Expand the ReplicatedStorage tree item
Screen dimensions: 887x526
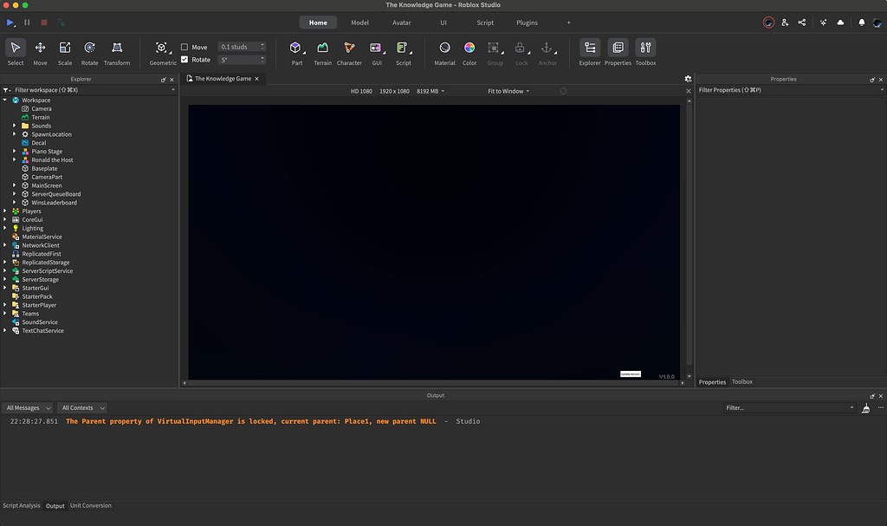3,262
